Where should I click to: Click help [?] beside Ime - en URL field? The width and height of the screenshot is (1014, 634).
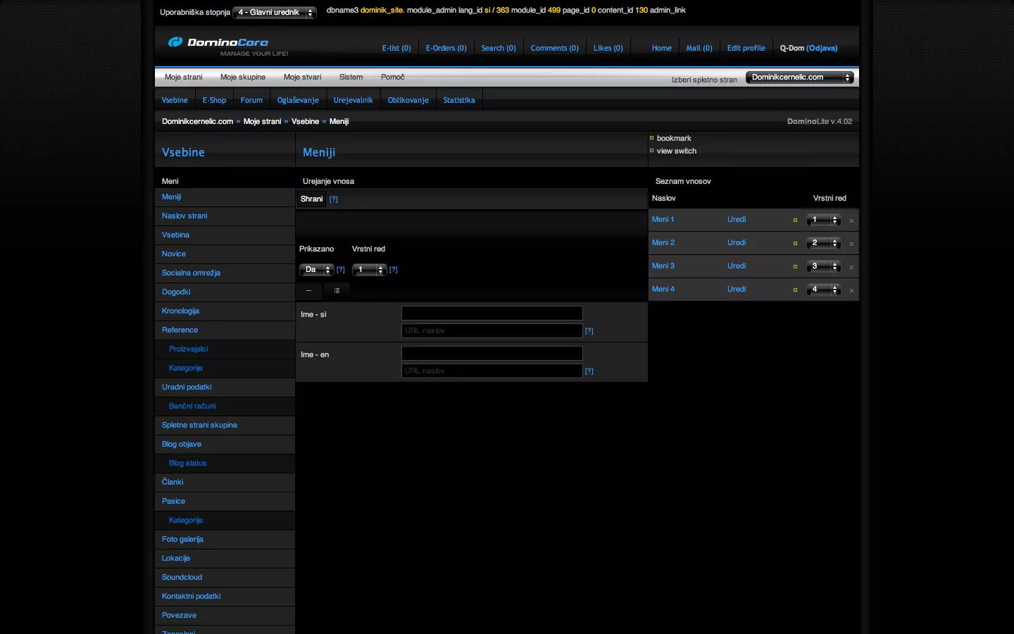point(589,371)
